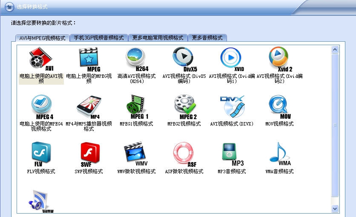Pick the MPEG 4 format icon

pyautogui.click(x=42, y=107)
